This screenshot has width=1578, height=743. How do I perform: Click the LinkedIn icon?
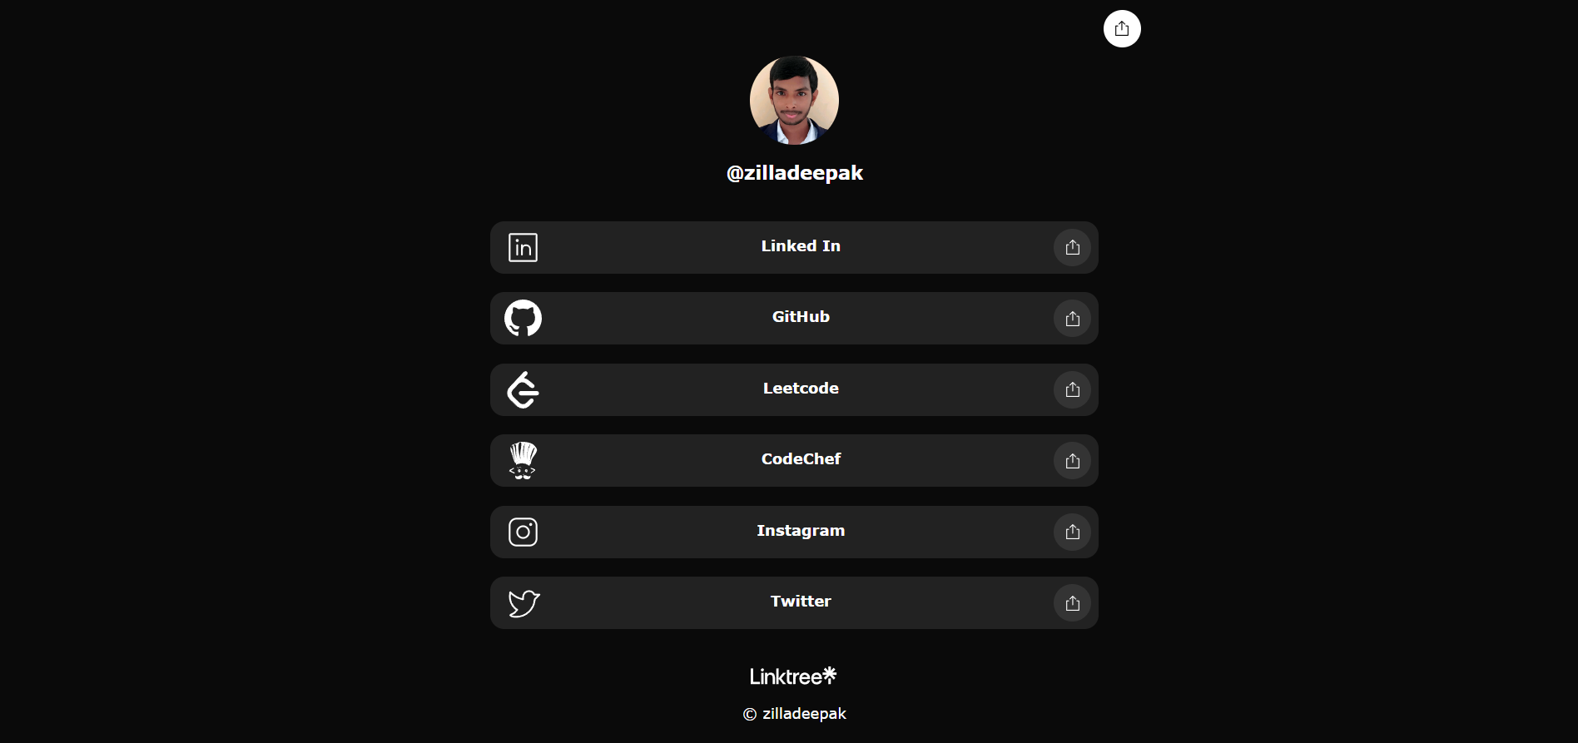[523, 247]
